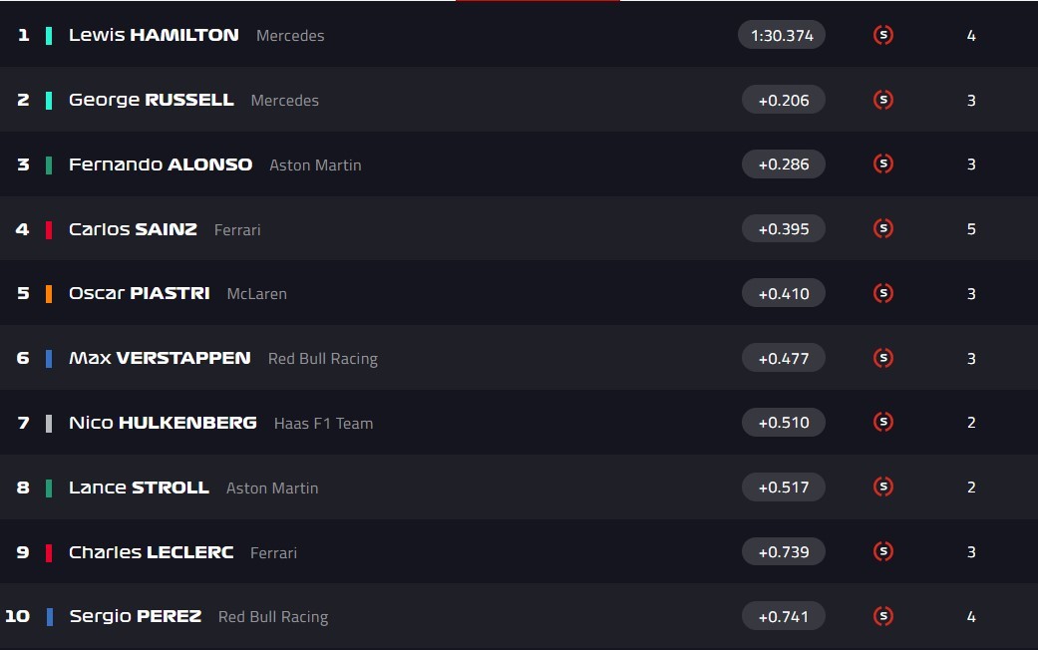The image size is (1038, 650).
Task: Click soft tyre icon in Piastri's row
Action: coord(882,293)
